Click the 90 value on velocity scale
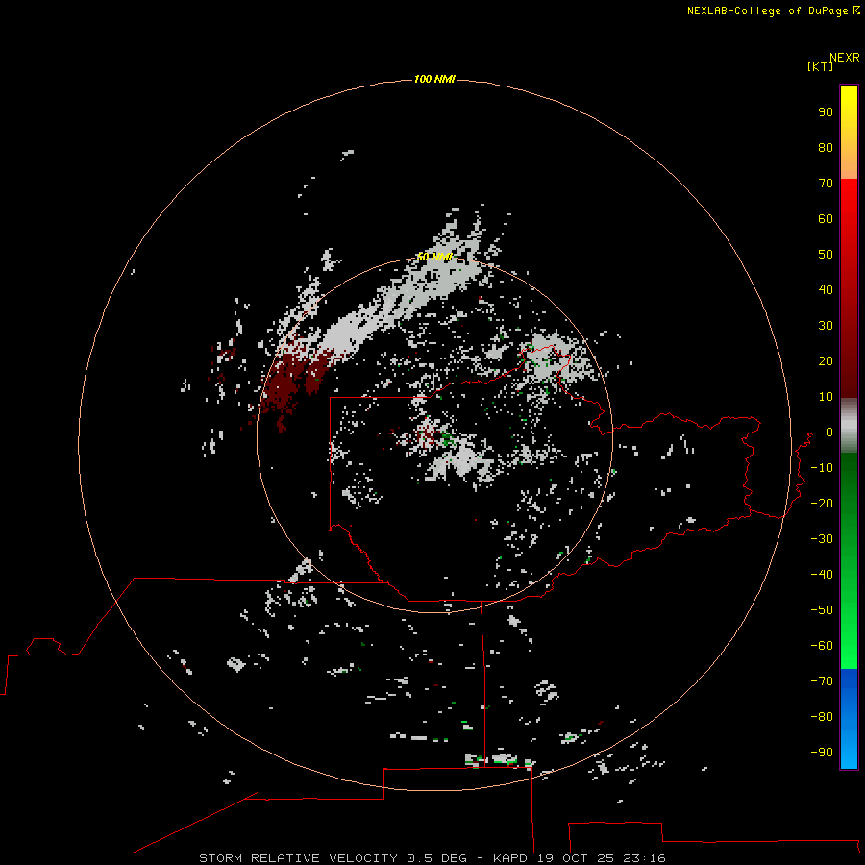This screenshot has height=865, width=865. pyautogui.click(x=826, y=112)
